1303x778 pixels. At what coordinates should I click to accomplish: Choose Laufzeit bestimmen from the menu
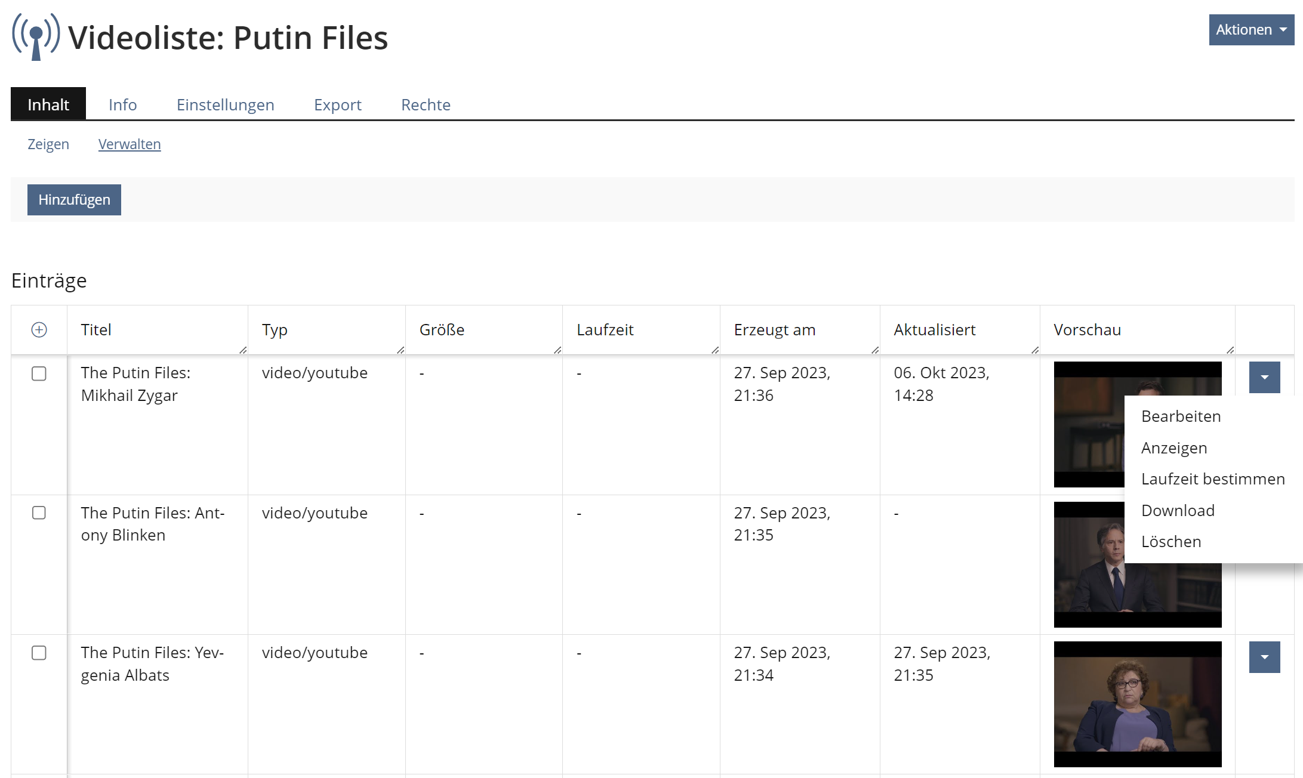[1212, 479]
